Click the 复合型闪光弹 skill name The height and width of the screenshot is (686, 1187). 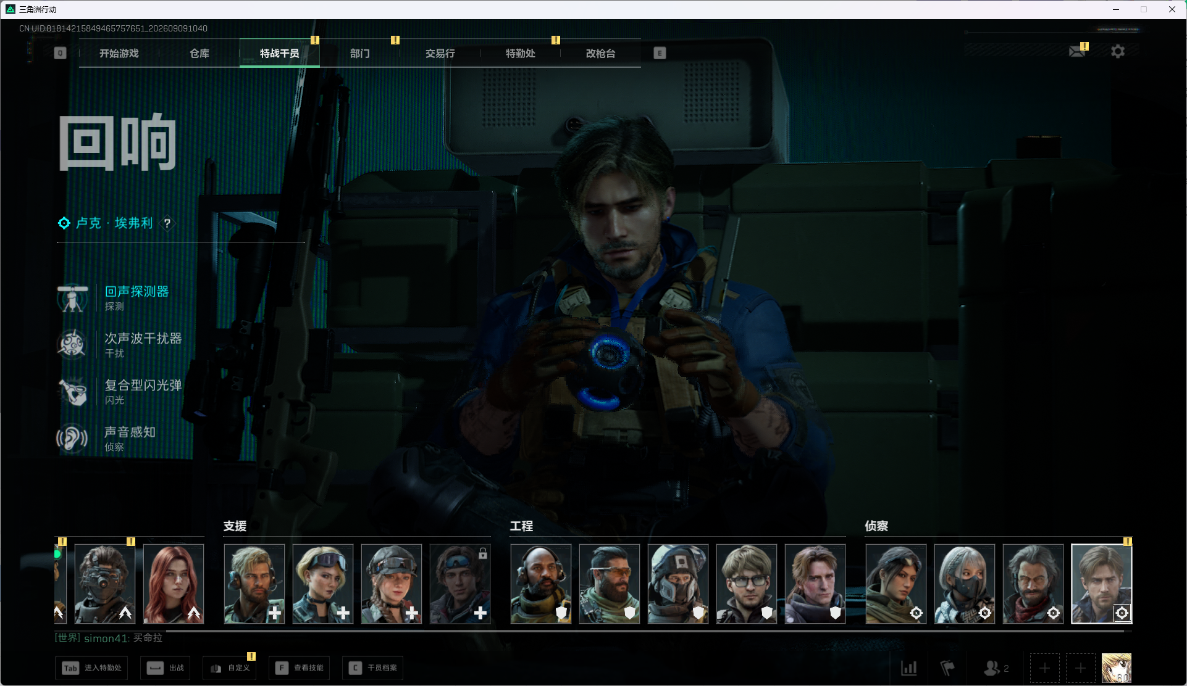[x=143, y=385]
